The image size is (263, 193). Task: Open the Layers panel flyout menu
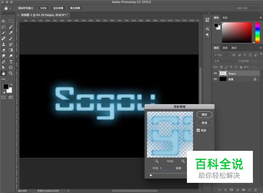[261, 48]
